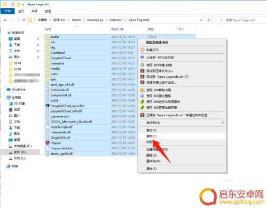Switch to the 查看 ribbon tab

[x=48, y=11]
